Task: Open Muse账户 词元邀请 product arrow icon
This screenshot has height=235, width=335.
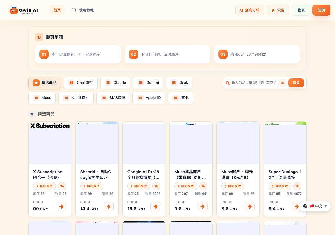Action: (x=250, y=207)
